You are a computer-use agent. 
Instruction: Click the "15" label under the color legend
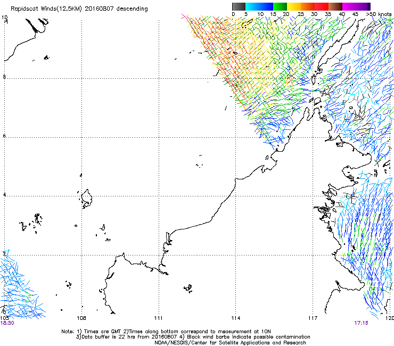[x=273, y=14]
